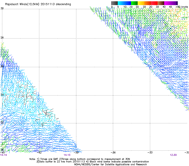Select the purple 45-50 knots legend color
This screenshot has height=166, width=189.
point(174,3)
